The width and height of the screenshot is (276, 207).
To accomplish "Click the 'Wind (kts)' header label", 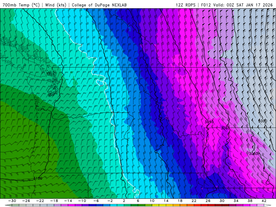I will click(x=56, y=5).
